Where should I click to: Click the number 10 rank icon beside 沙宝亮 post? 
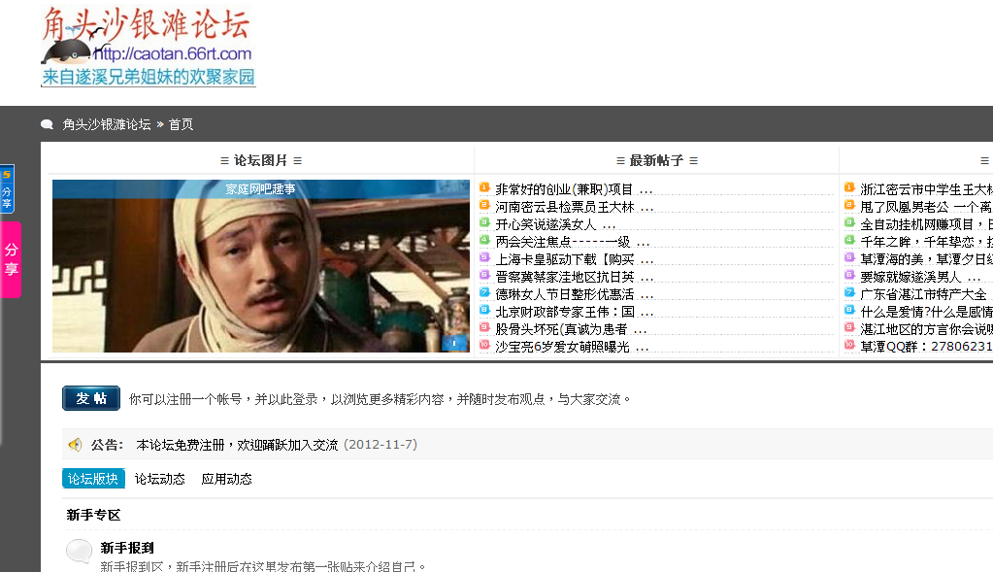484,345
